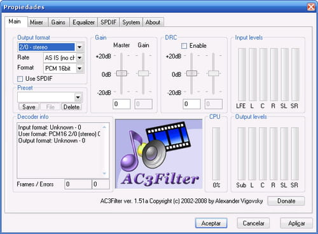Click the Aceptar button
The image size is (318, 234).
[211, 223]
